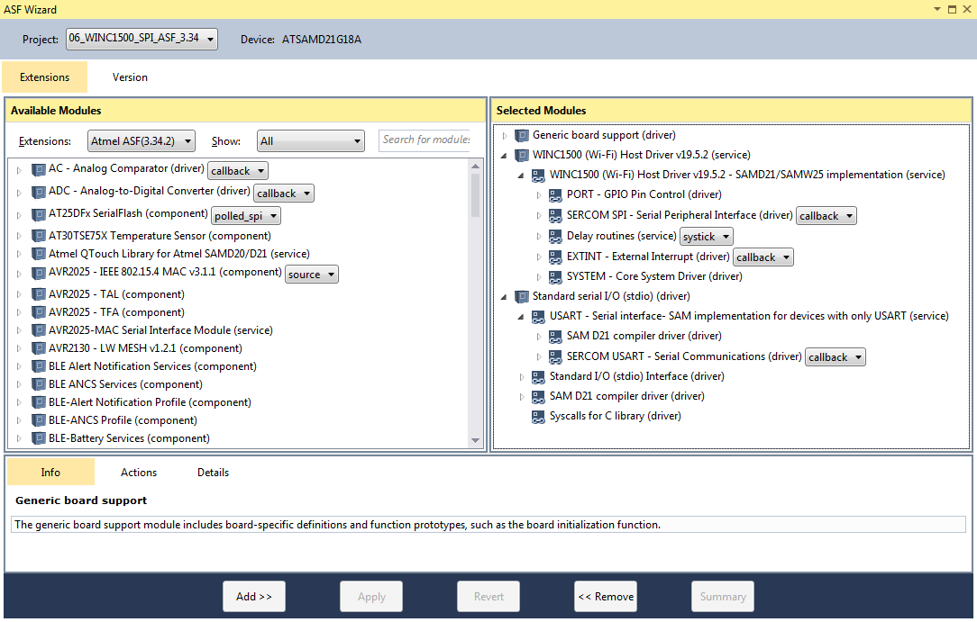The height and width of the screenshot is (622, 977).
Task: Switch to the Extensions tab
Action: click(x=44, y=77)
